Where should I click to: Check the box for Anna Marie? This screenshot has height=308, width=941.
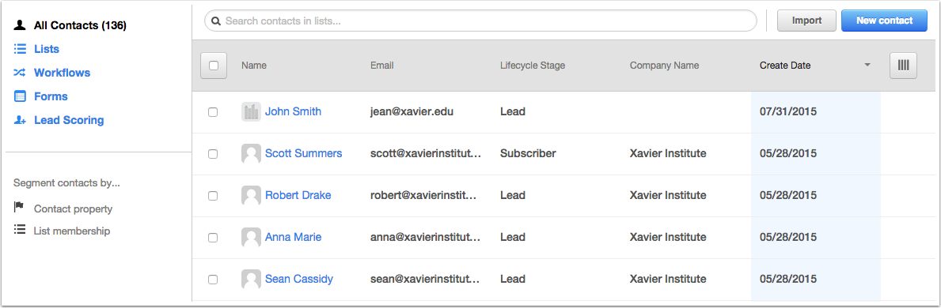tap(213, 238)
